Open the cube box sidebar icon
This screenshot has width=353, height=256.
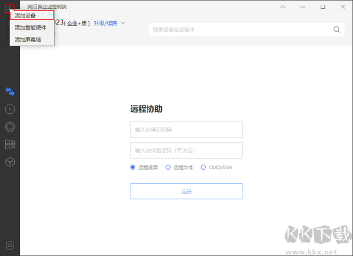click(10, 162)
